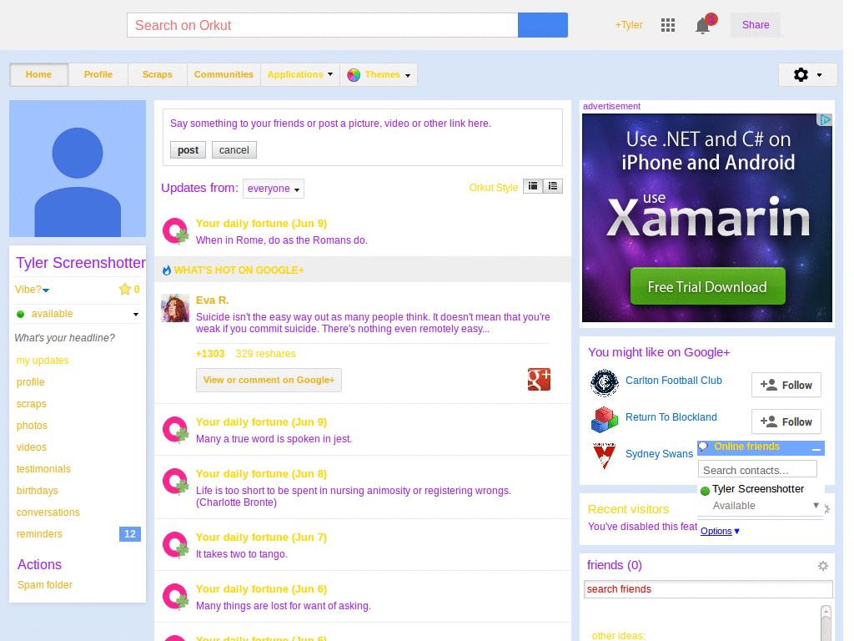This screenshot has height=641, width=854.
Task: Click the search friends field
Action: (x=708, y=589)
